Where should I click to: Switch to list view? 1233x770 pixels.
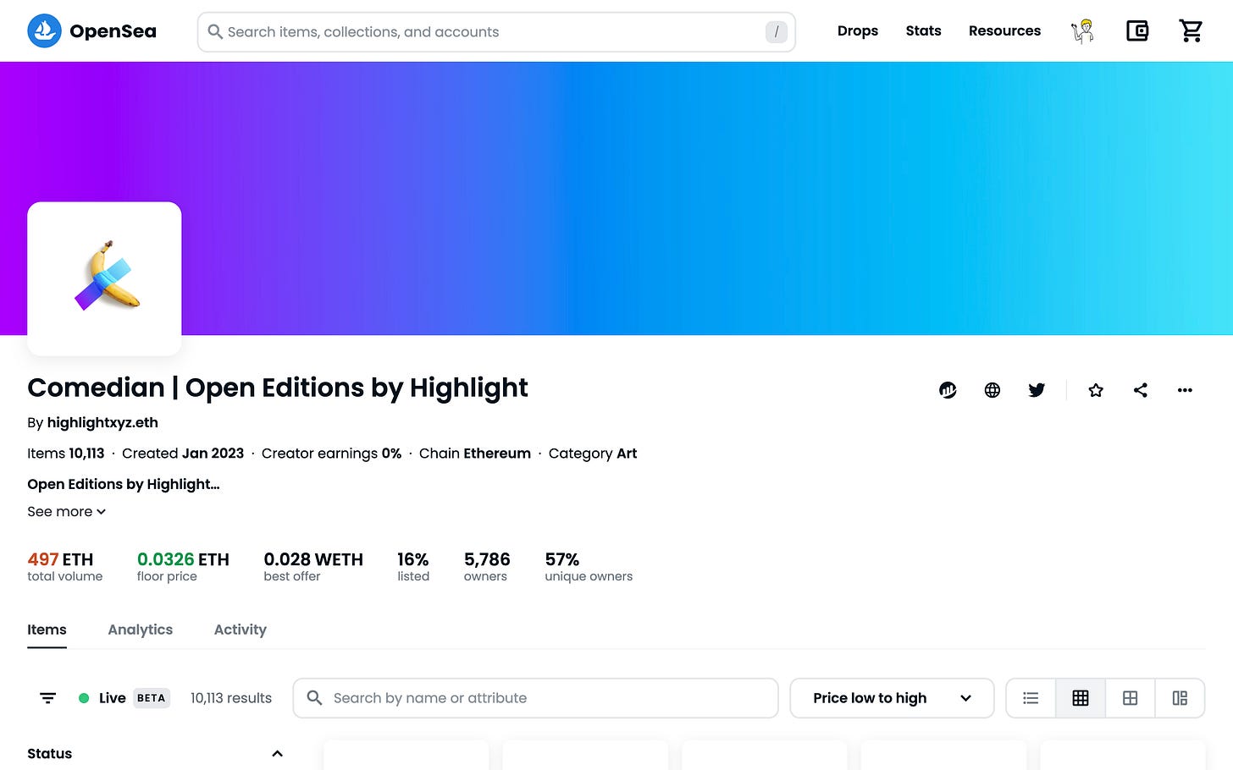pos(1031,698)
